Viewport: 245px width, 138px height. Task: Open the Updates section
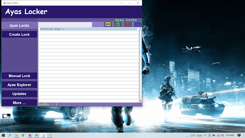20,94
